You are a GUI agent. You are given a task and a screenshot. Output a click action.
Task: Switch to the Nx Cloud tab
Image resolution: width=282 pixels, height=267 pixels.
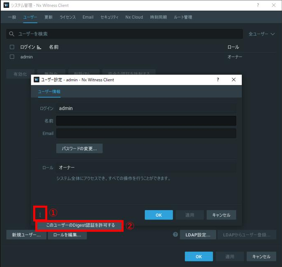pyautogui.click(x=134, y=17)
